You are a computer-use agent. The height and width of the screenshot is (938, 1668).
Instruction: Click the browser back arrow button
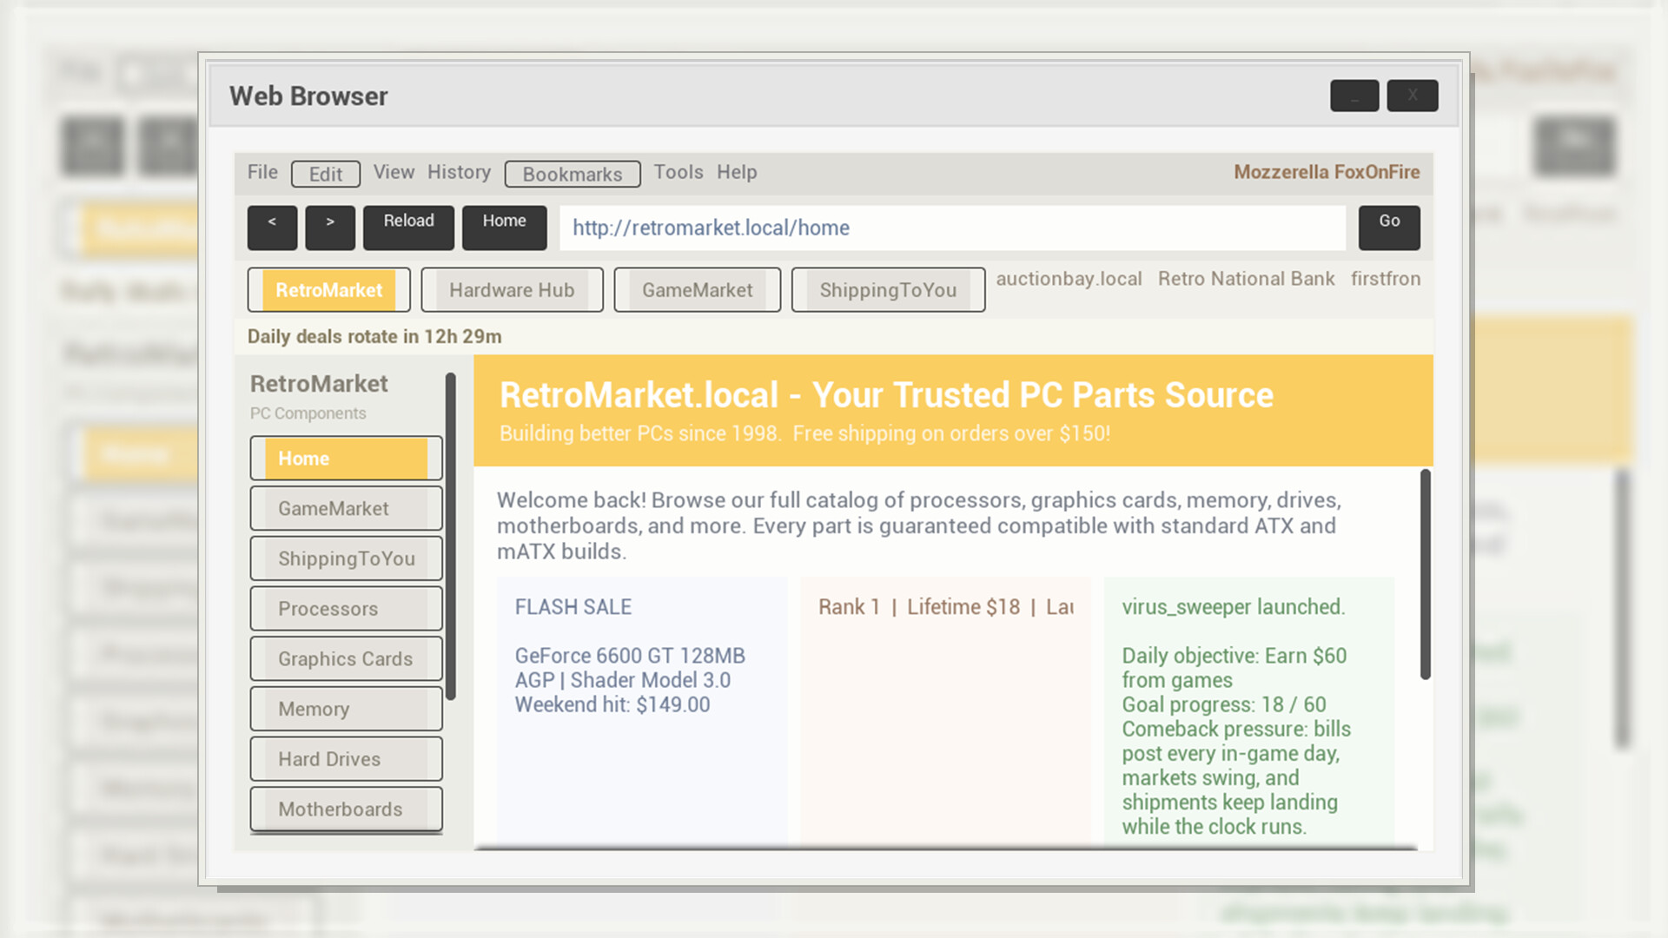point(272,228)
